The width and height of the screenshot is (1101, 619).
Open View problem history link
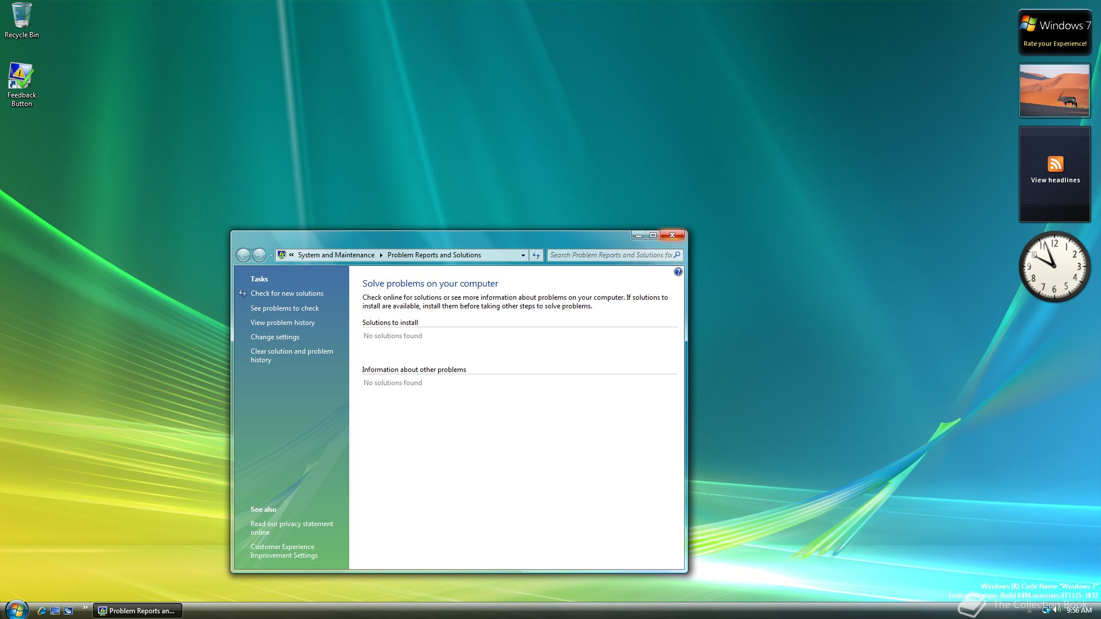click(x=282, y=323)
